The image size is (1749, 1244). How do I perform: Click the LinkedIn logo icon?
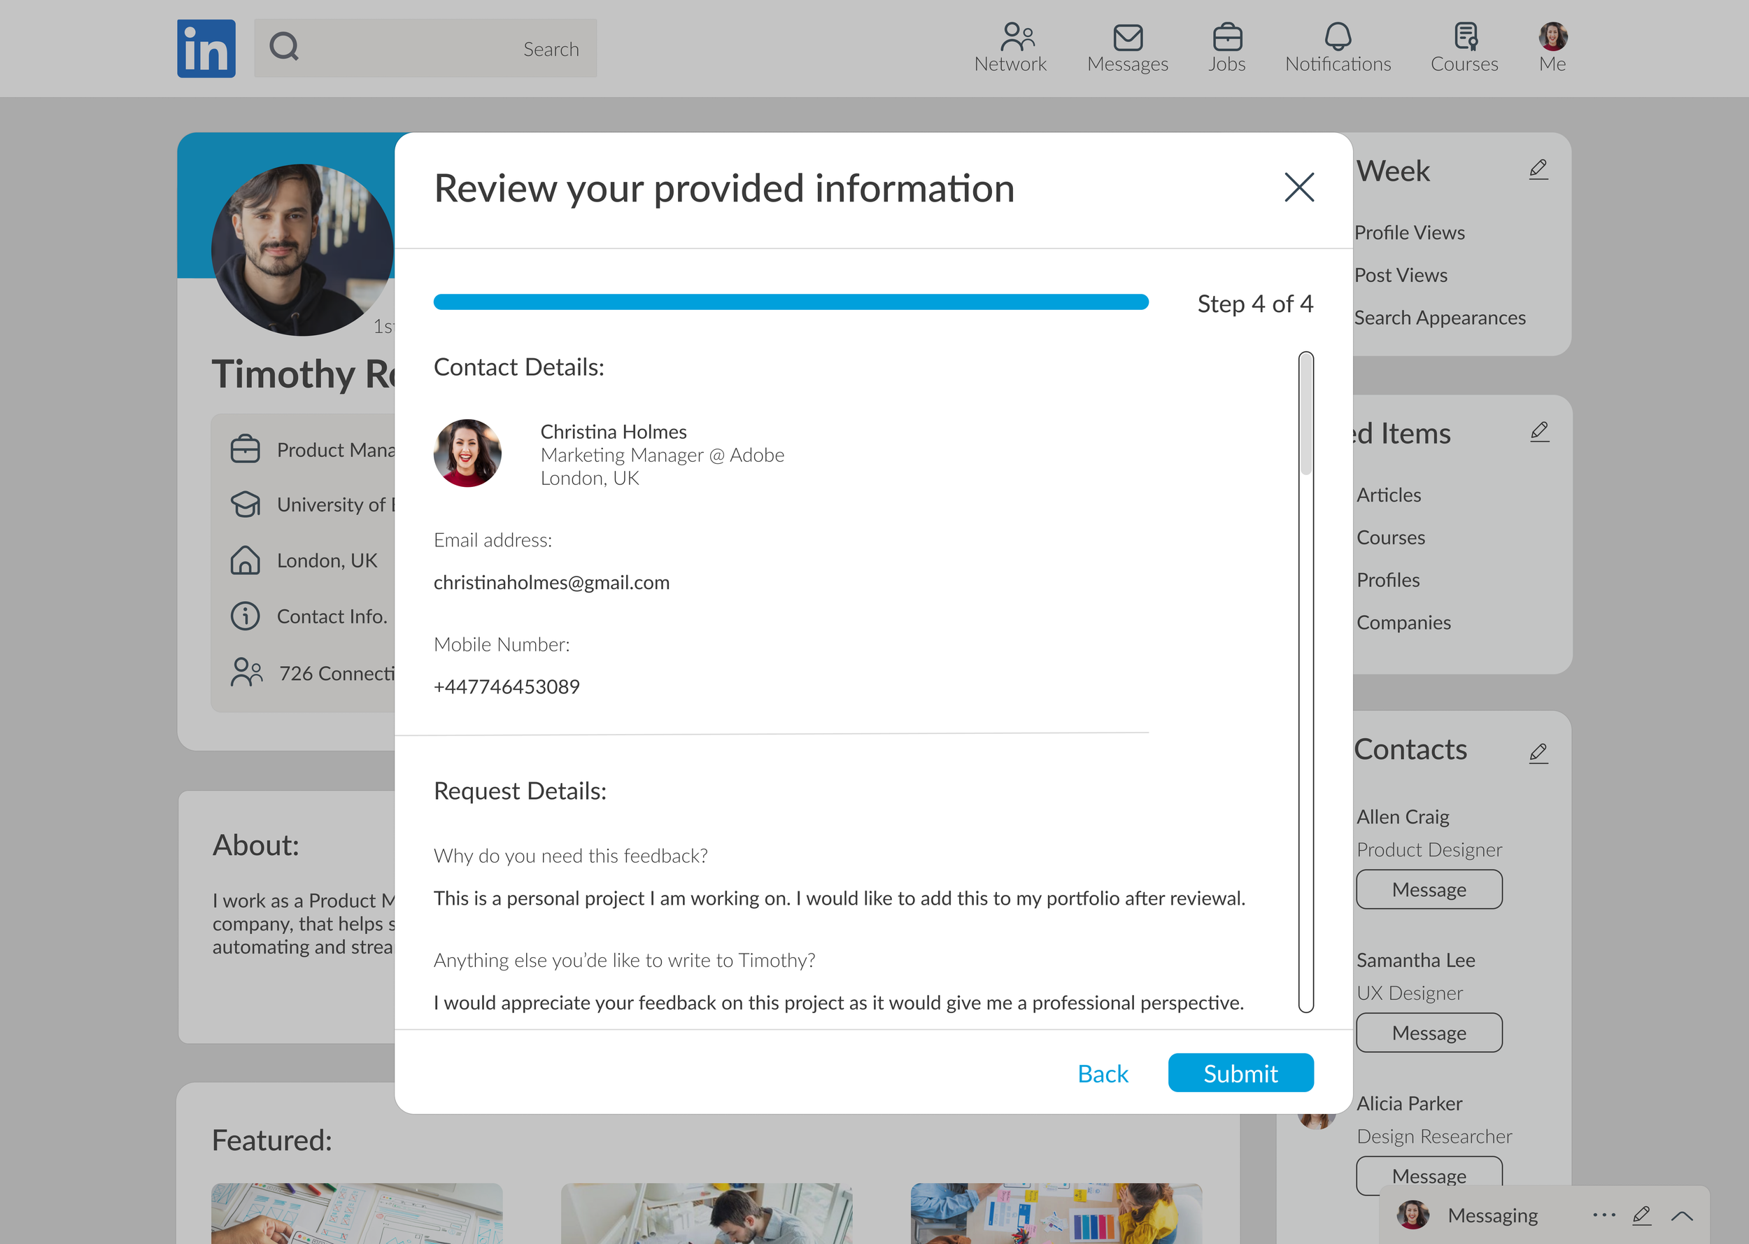tap(206, 48)
